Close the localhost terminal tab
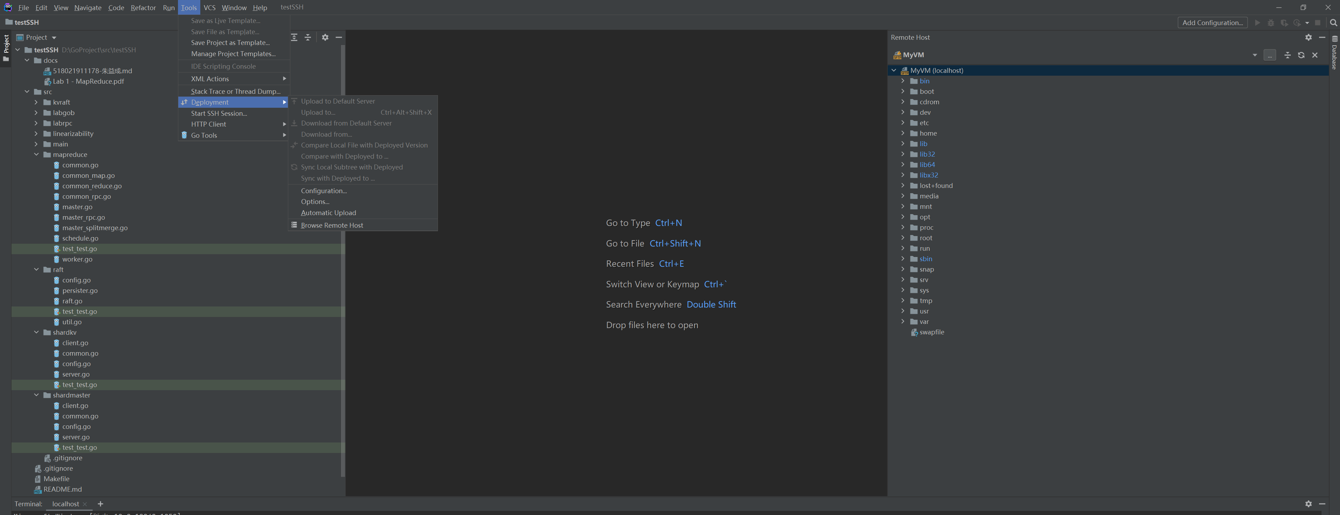1340x515 pixels. coord(85,504)
